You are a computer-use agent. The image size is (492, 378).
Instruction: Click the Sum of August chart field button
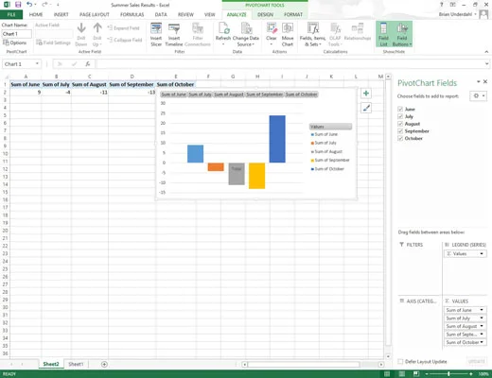click(229, 94)
